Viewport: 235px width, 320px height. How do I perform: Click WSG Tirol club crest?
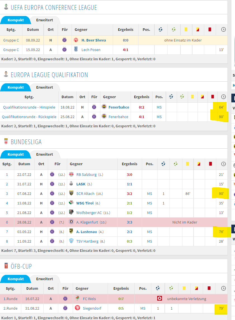coord(71,203)
